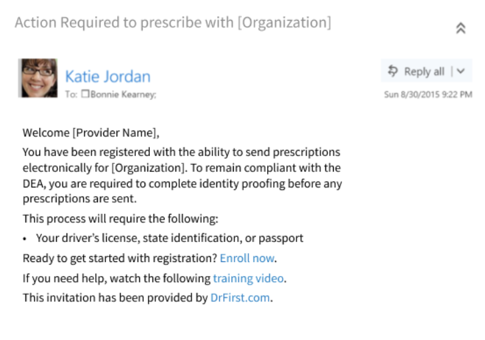Open the dropdown arrow beside Reply all
Viewport: 485px width, 340px height.
pos(460,71)
